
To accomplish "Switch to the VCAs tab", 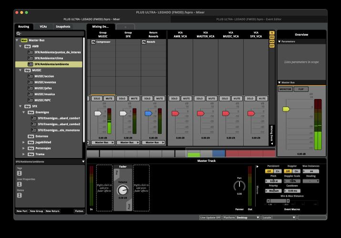I will tap(43, 27).
